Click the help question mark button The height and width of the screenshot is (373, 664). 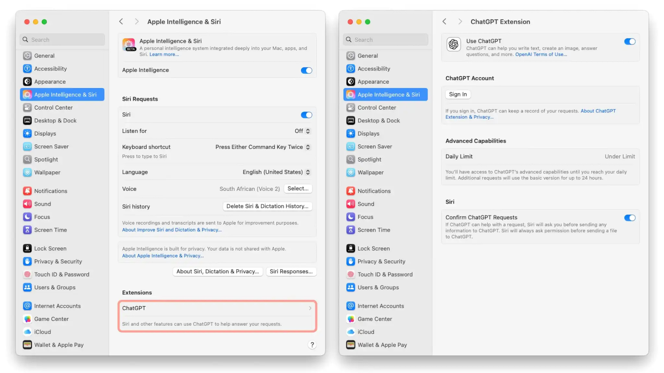click(x=312, y=345)
